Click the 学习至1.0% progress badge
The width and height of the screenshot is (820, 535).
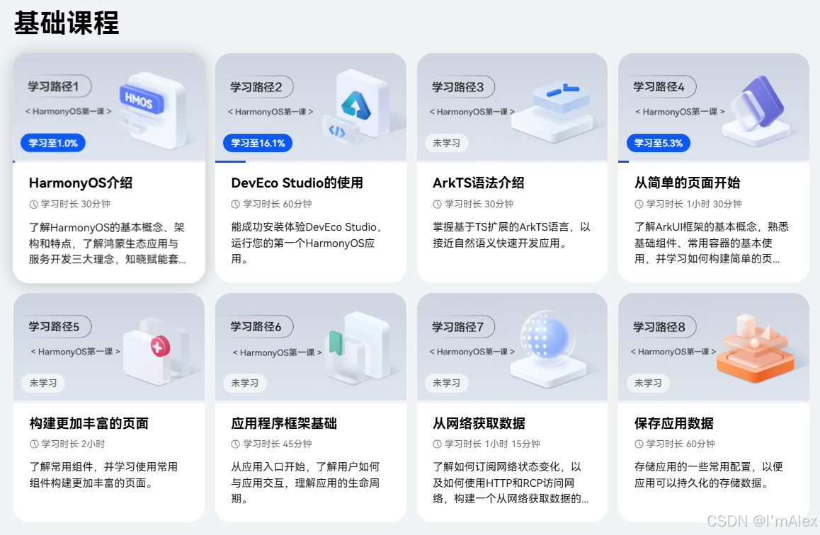tap(53, 143)
